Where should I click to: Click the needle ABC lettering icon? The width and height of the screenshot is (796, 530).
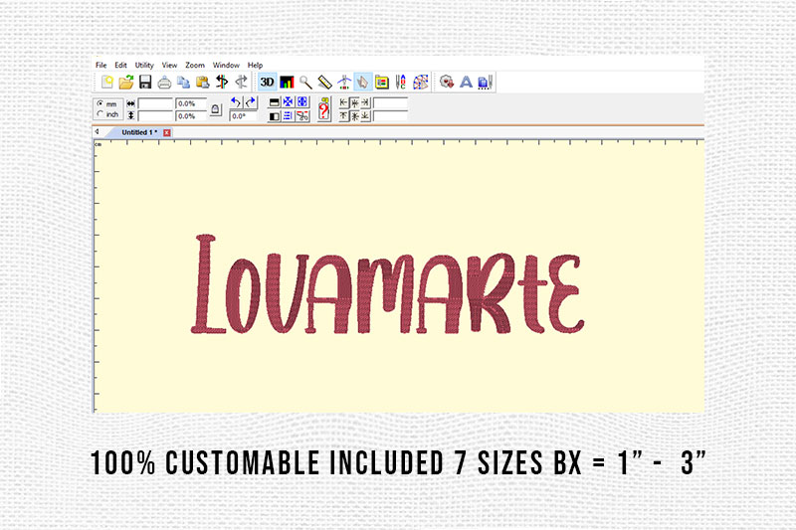[401, 82]
